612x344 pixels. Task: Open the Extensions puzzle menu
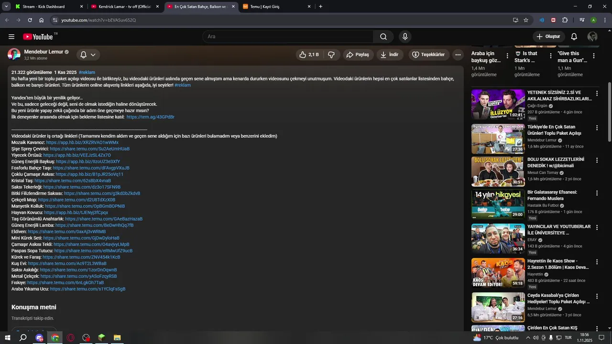[x=565, y=20]
